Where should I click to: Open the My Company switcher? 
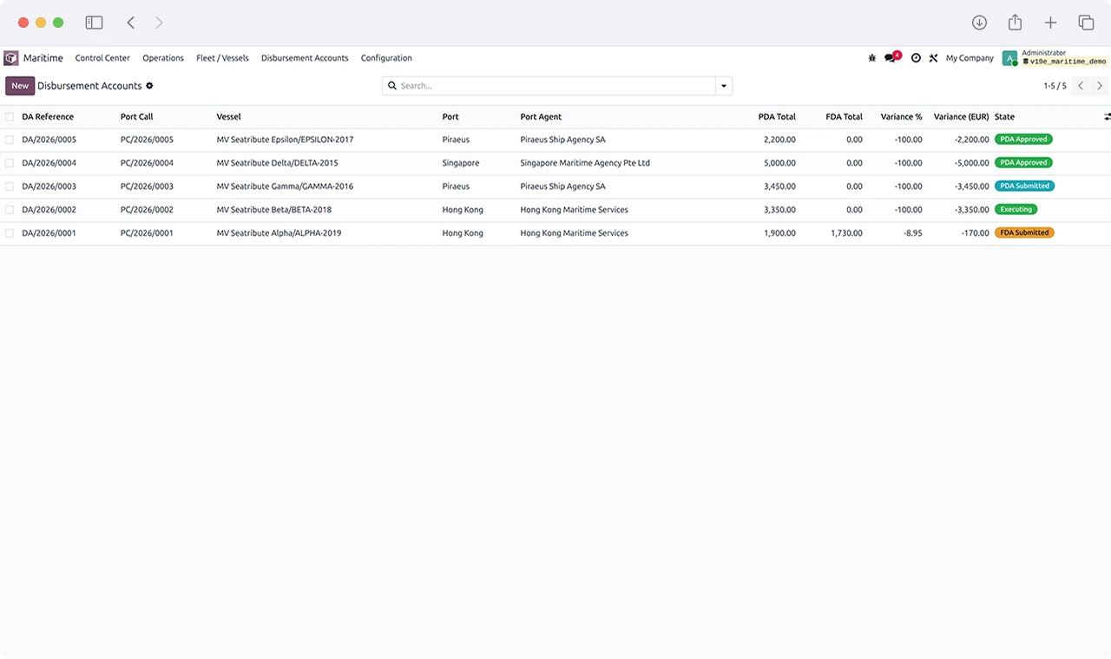tap(970, 58)
